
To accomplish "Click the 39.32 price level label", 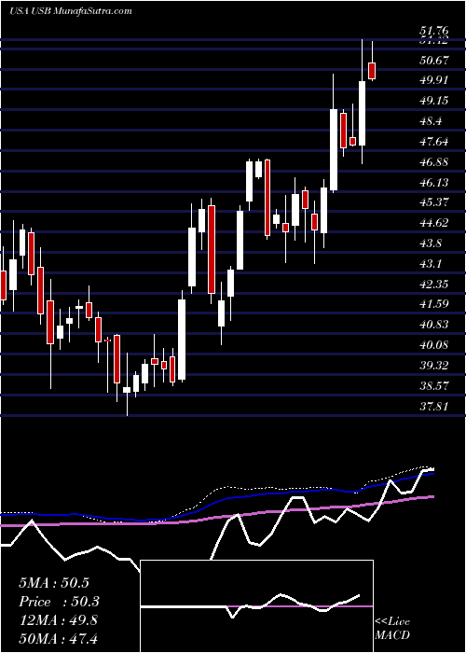I will [434, 366].
